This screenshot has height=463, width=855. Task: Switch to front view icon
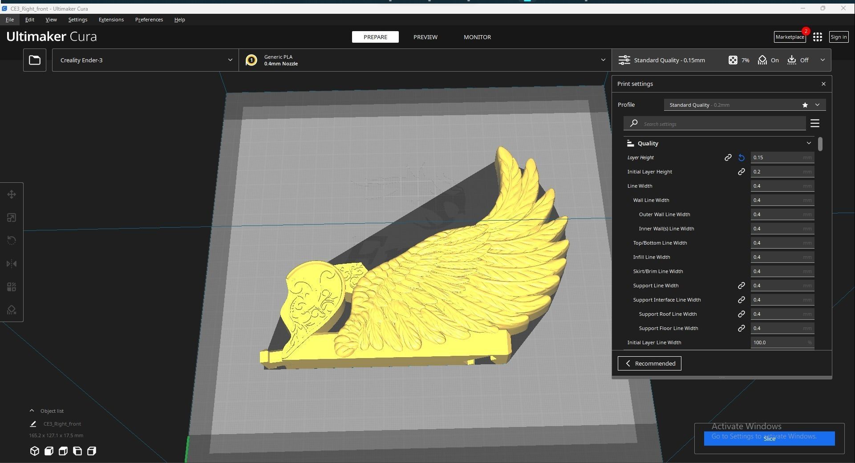(49, 451)
